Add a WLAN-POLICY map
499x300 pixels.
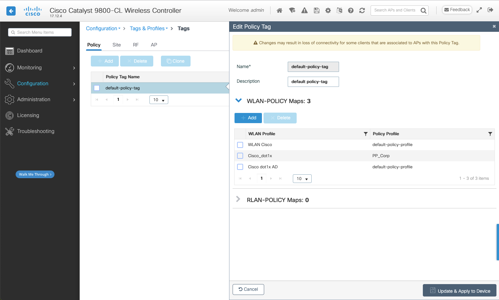(x=248, y=118)
